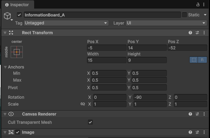Collapse the Rect Transform component
Screen dimensions: 210x138
[5, 33]
